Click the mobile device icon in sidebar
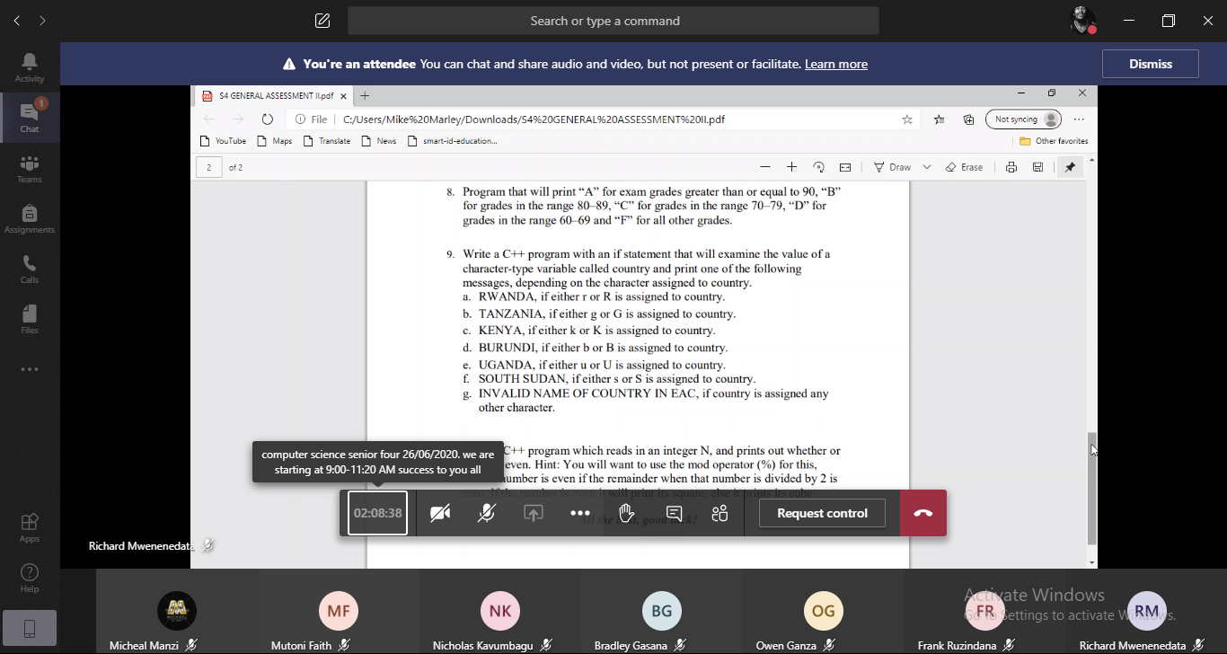This screenshot has height=654, width=1227. (x=30, y=629)
